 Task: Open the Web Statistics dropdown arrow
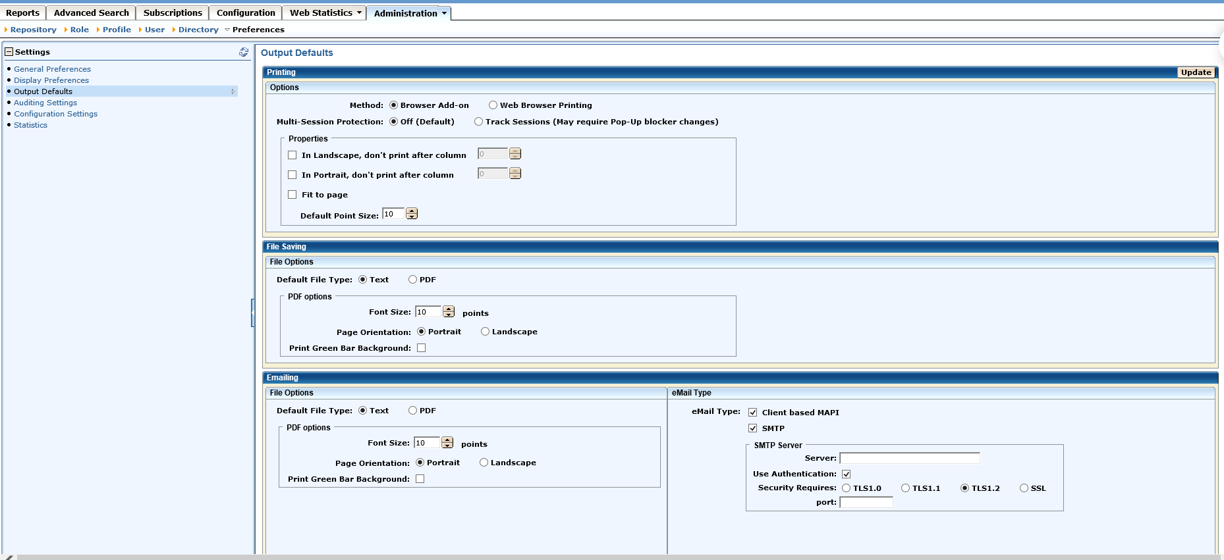tap(359, 13)
